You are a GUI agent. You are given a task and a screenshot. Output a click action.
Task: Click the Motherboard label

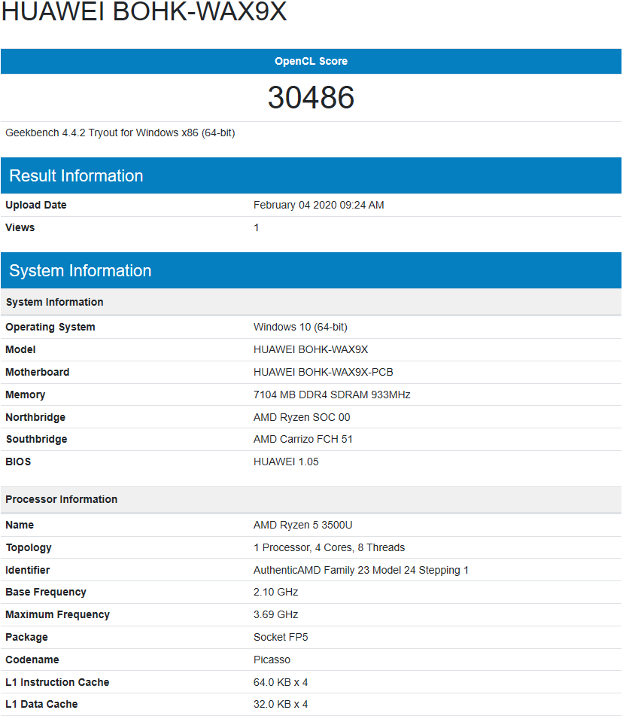(x=38, y=372)
